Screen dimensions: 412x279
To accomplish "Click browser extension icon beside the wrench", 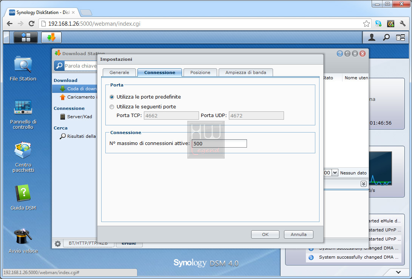I will [390, 24].
